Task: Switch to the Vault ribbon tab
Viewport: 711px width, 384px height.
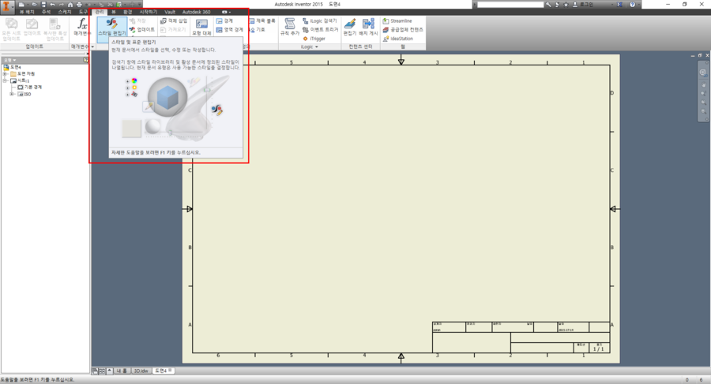Action: point(170,13)
